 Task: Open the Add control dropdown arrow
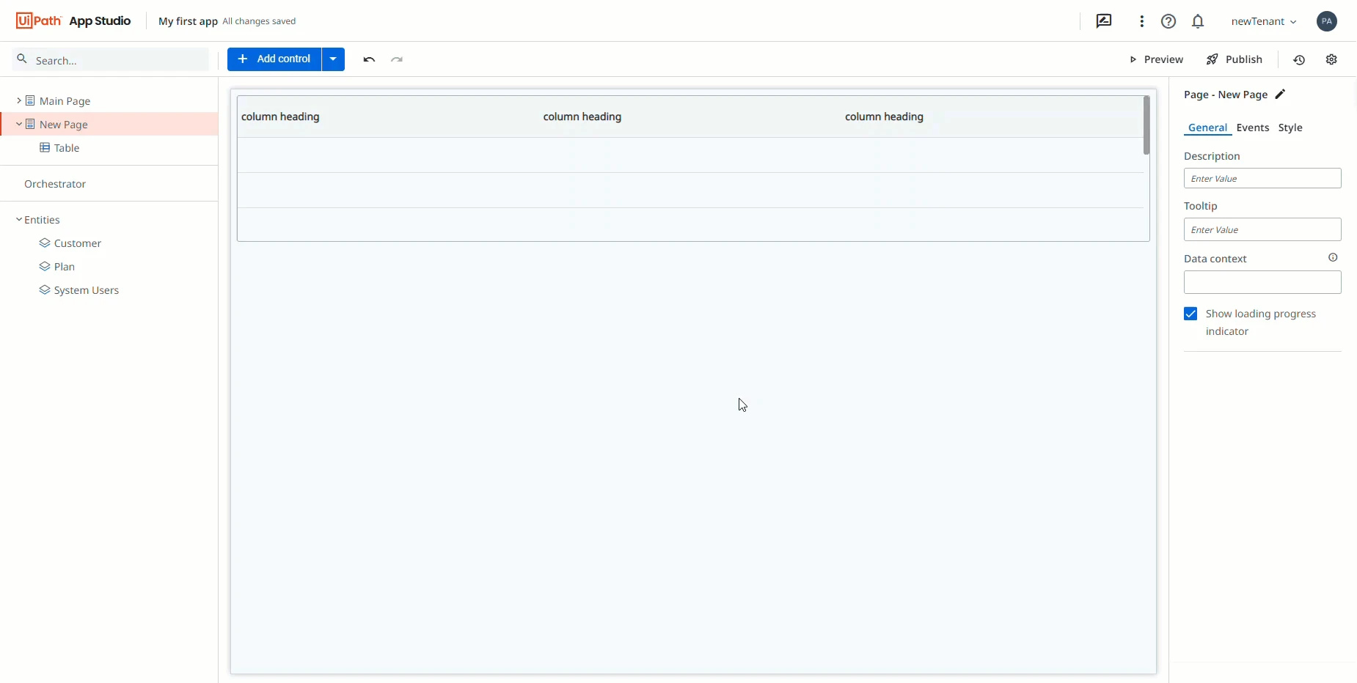[333, 59]
